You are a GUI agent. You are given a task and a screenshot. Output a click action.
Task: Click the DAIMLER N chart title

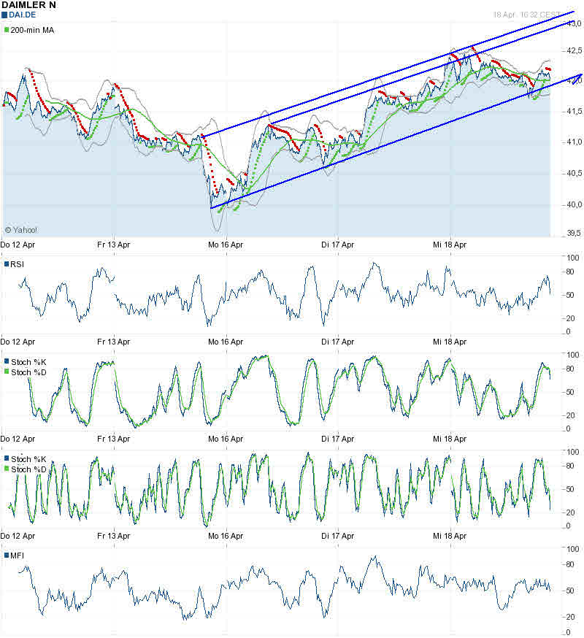[x=28, y=5]
